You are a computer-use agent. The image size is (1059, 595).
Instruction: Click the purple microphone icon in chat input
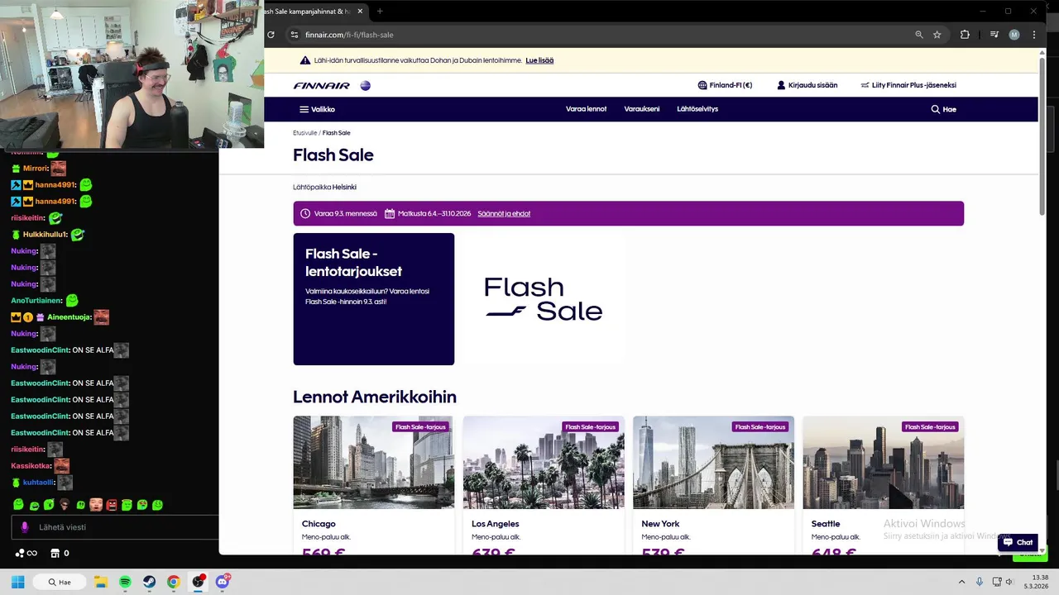(25, 527)
